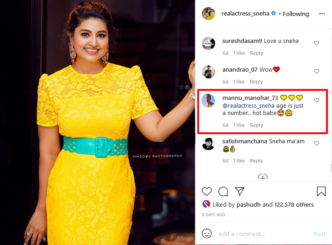Open the @realactress_sneha mention link

pos(248,105)
